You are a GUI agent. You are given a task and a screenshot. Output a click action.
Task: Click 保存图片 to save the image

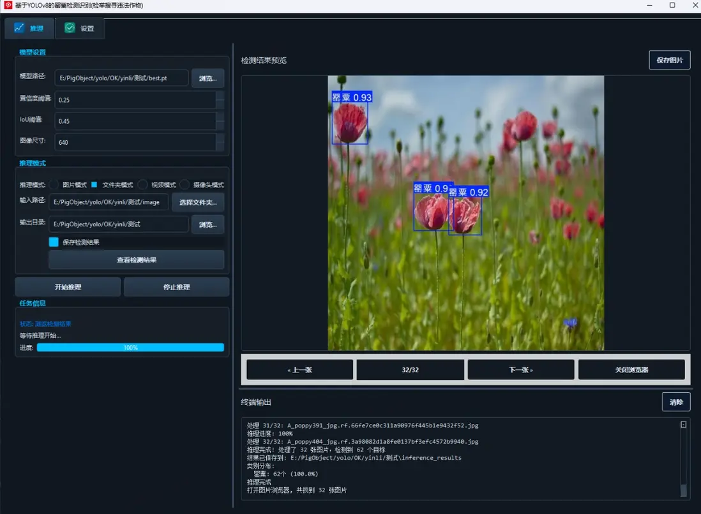coord(669,61)
